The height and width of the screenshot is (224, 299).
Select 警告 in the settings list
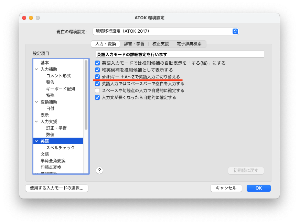pos(58,82)
